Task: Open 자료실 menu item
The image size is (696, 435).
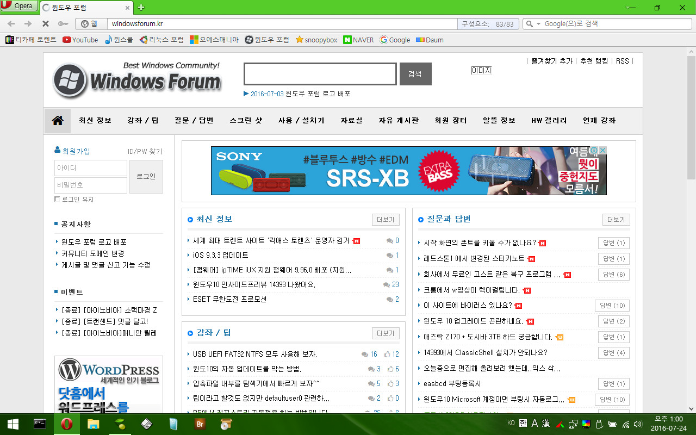Action: point(352,121)
